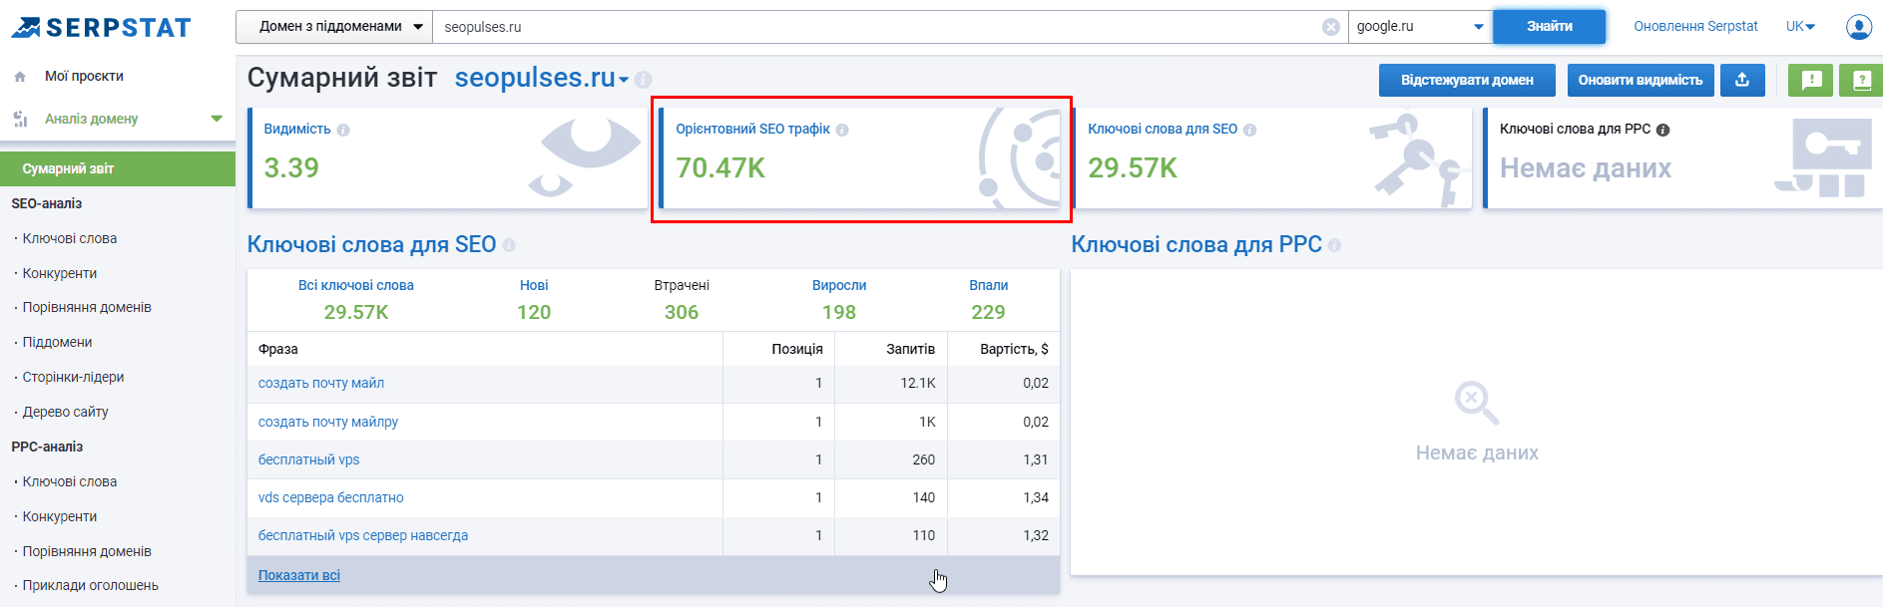Screen dimensions: 1883x607
Task: Click the 12.1K requests value
Action: point(918,383)
